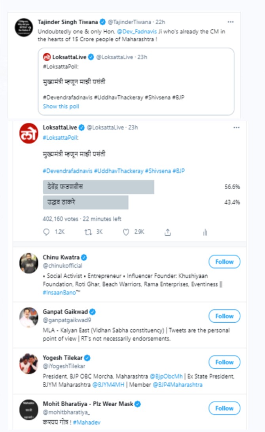Click Show this poll link

[61, 107]
